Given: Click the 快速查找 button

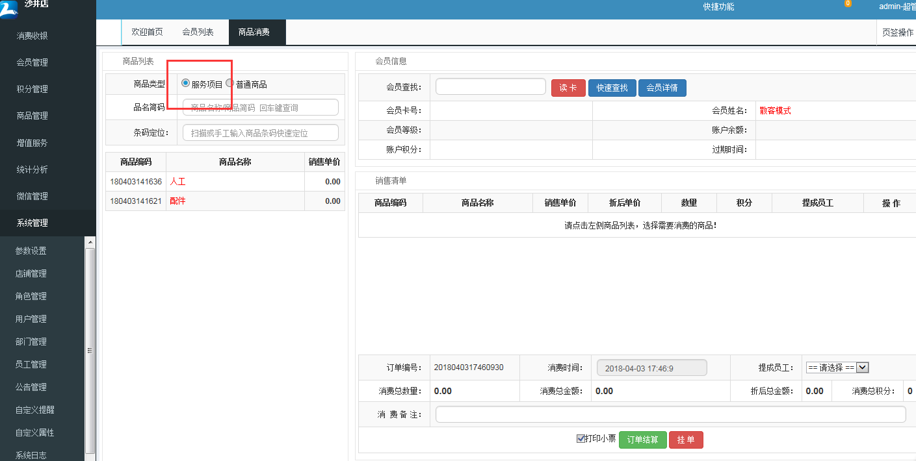Looking at the screenshot, I should point(612,88).
